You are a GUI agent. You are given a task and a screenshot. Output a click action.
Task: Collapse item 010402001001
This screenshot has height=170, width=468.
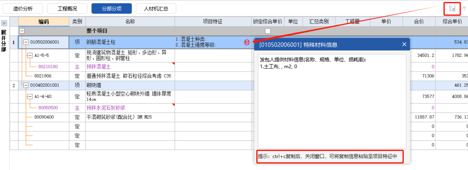click(26, 85)
